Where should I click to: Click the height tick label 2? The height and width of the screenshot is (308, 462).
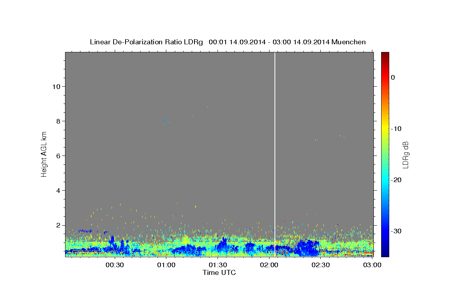58,225
